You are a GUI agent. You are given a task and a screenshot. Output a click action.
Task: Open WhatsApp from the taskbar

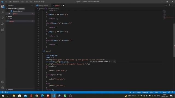pos(65,96)
